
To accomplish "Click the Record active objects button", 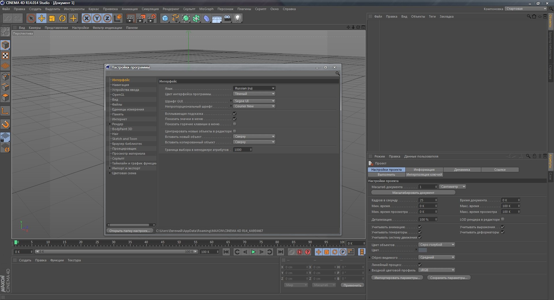I will point(300,252).
